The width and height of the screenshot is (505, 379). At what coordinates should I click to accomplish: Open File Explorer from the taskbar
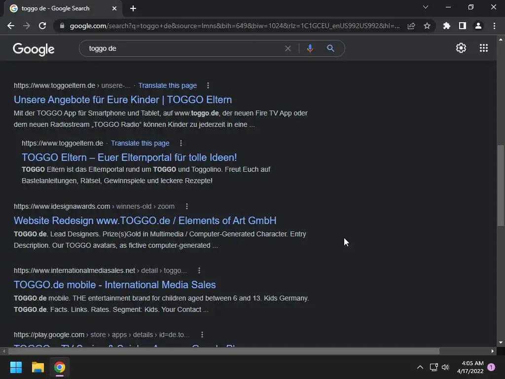tap(37, 367)
